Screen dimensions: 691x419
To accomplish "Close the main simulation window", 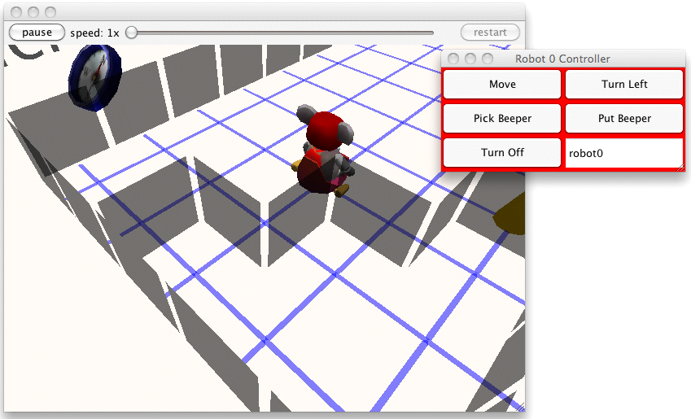I will point(18,12).
